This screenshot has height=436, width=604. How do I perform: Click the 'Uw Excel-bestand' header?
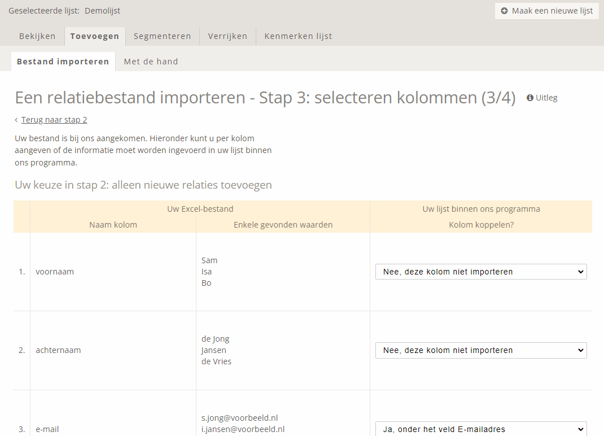(200, 209)
